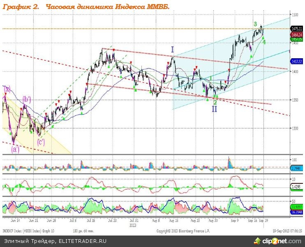
Task: Select the green wave 3 marker
Action: pos(255,24)
